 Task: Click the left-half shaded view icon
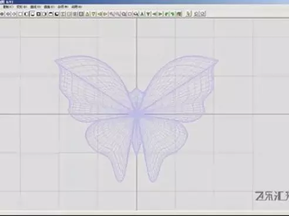click(x=26, y=14)
